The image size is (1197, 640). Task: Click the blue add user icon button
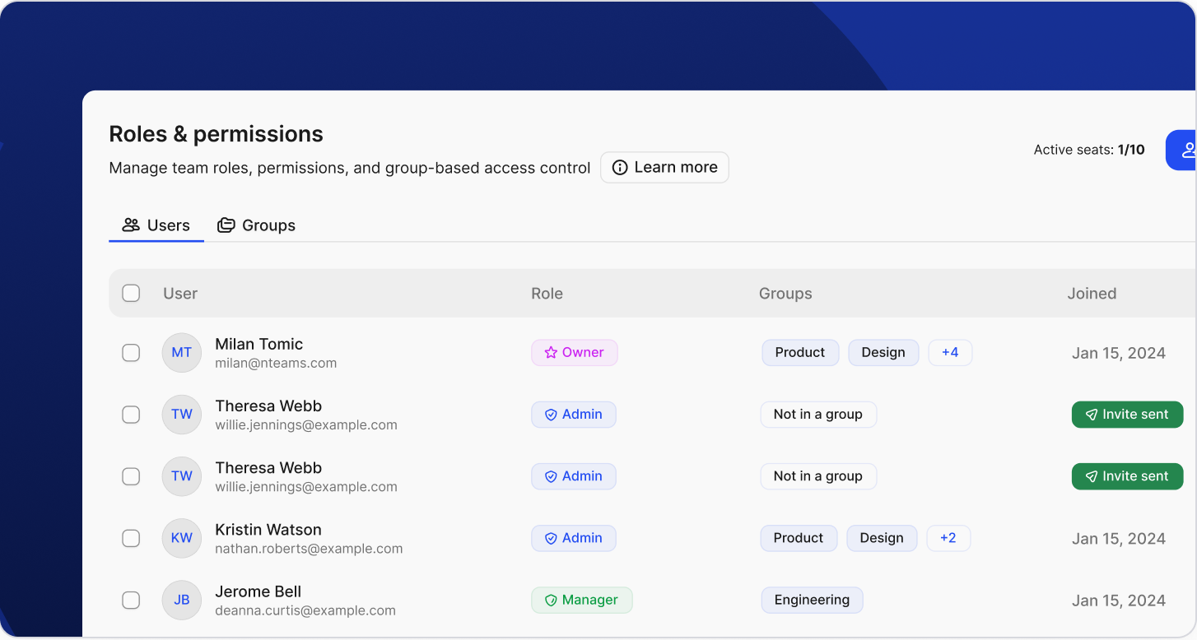click(x=1184, y=151)
